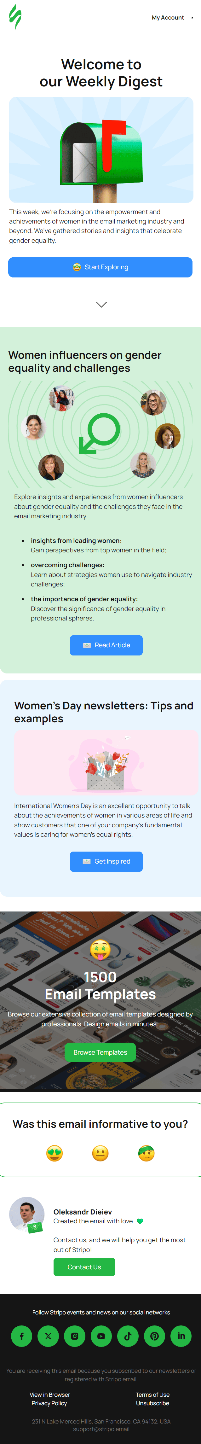
Task: Click the Get Inspired button
Action: [106, 862]
